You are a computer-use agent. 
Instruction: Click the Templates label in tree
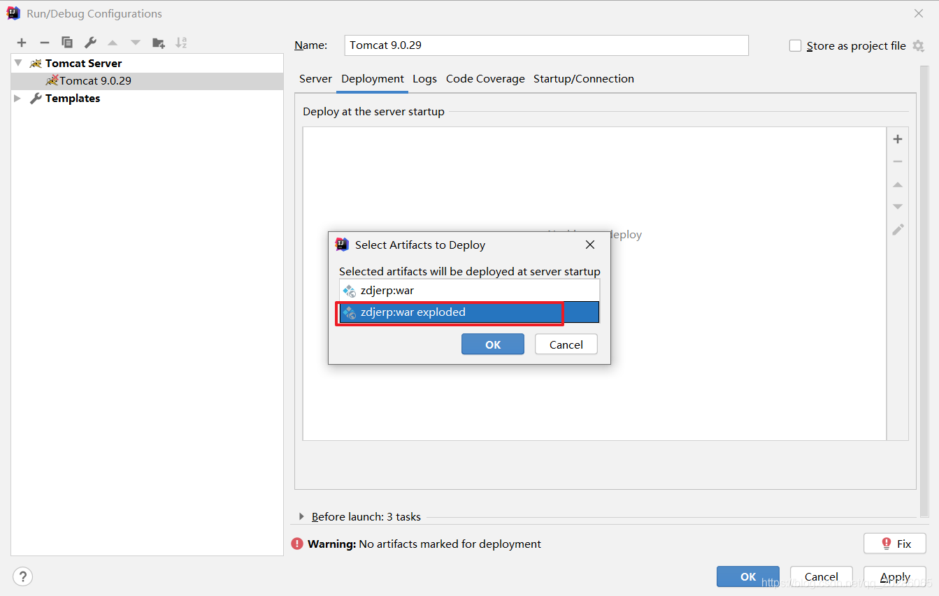[73, 99]
